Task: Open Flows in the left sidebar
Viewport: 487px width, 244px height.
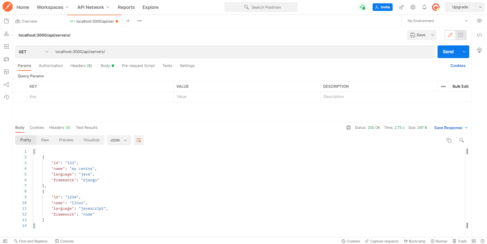Action: coord(6,84)
